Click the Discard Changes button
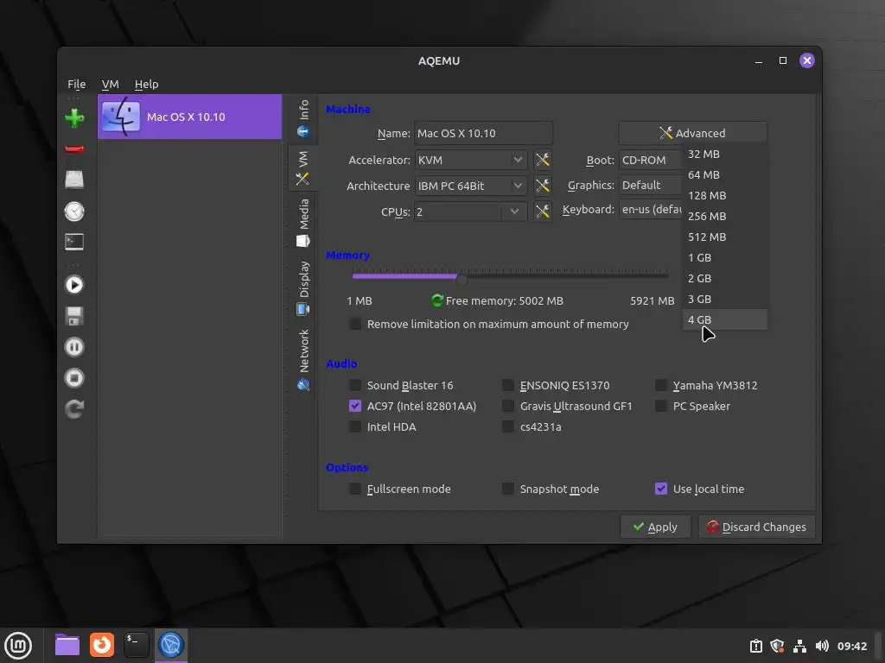885x663 pixels. [756, 527]
